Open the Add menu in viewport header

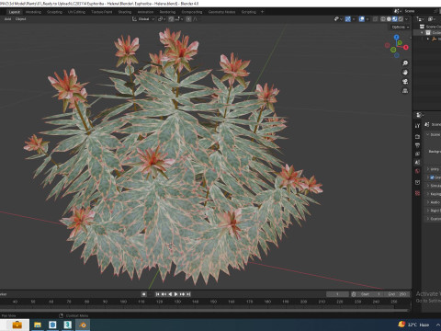pos(7,19)
